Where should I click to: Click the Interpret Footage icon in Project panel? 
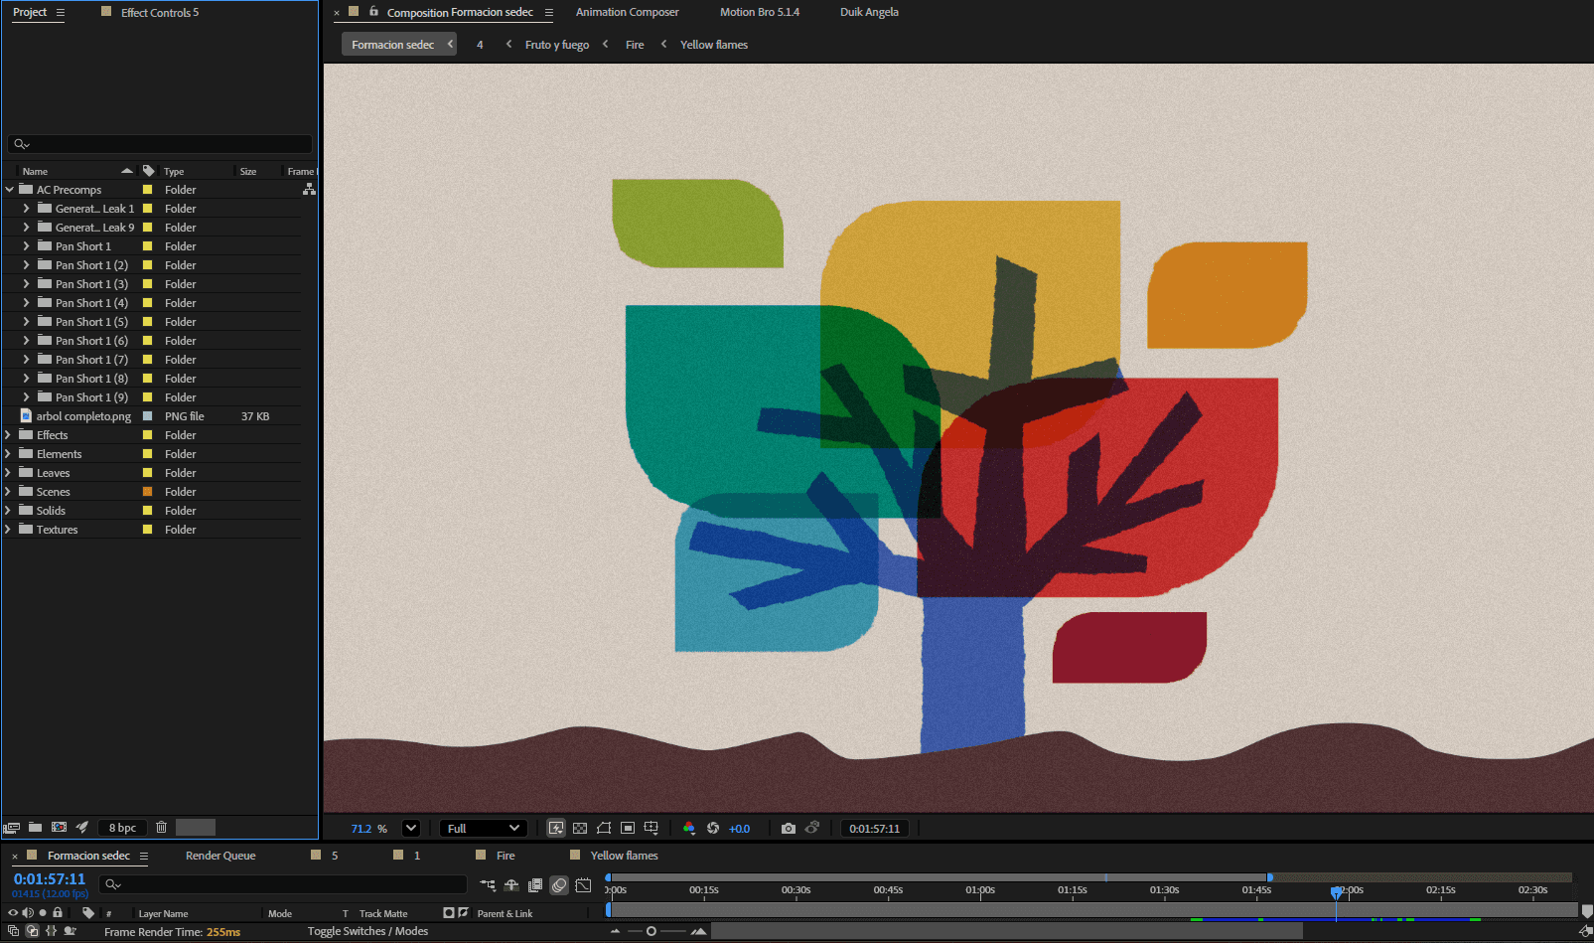(12, 827)
